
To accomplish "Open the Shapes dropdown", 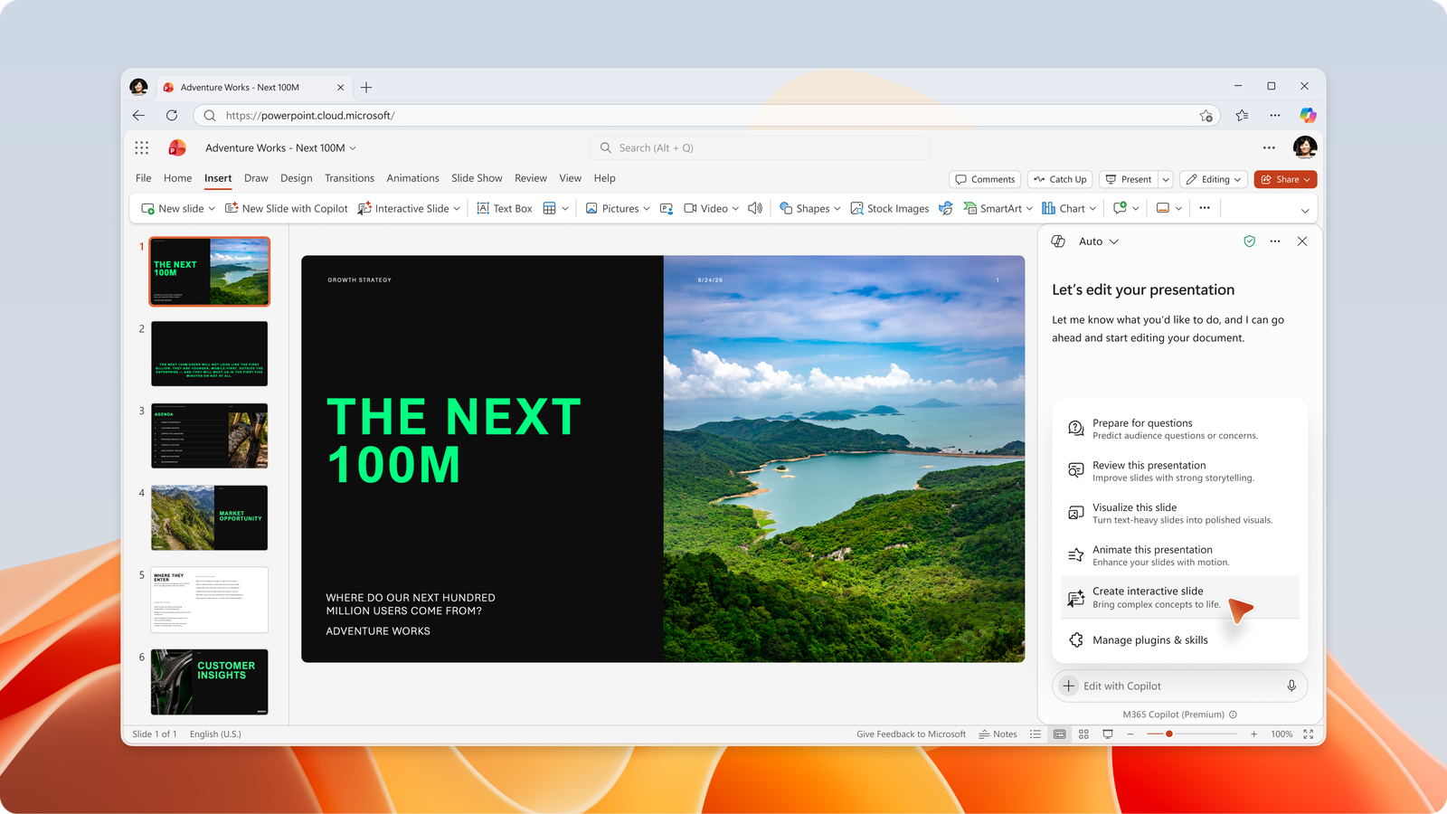I will tap(837, 209).
